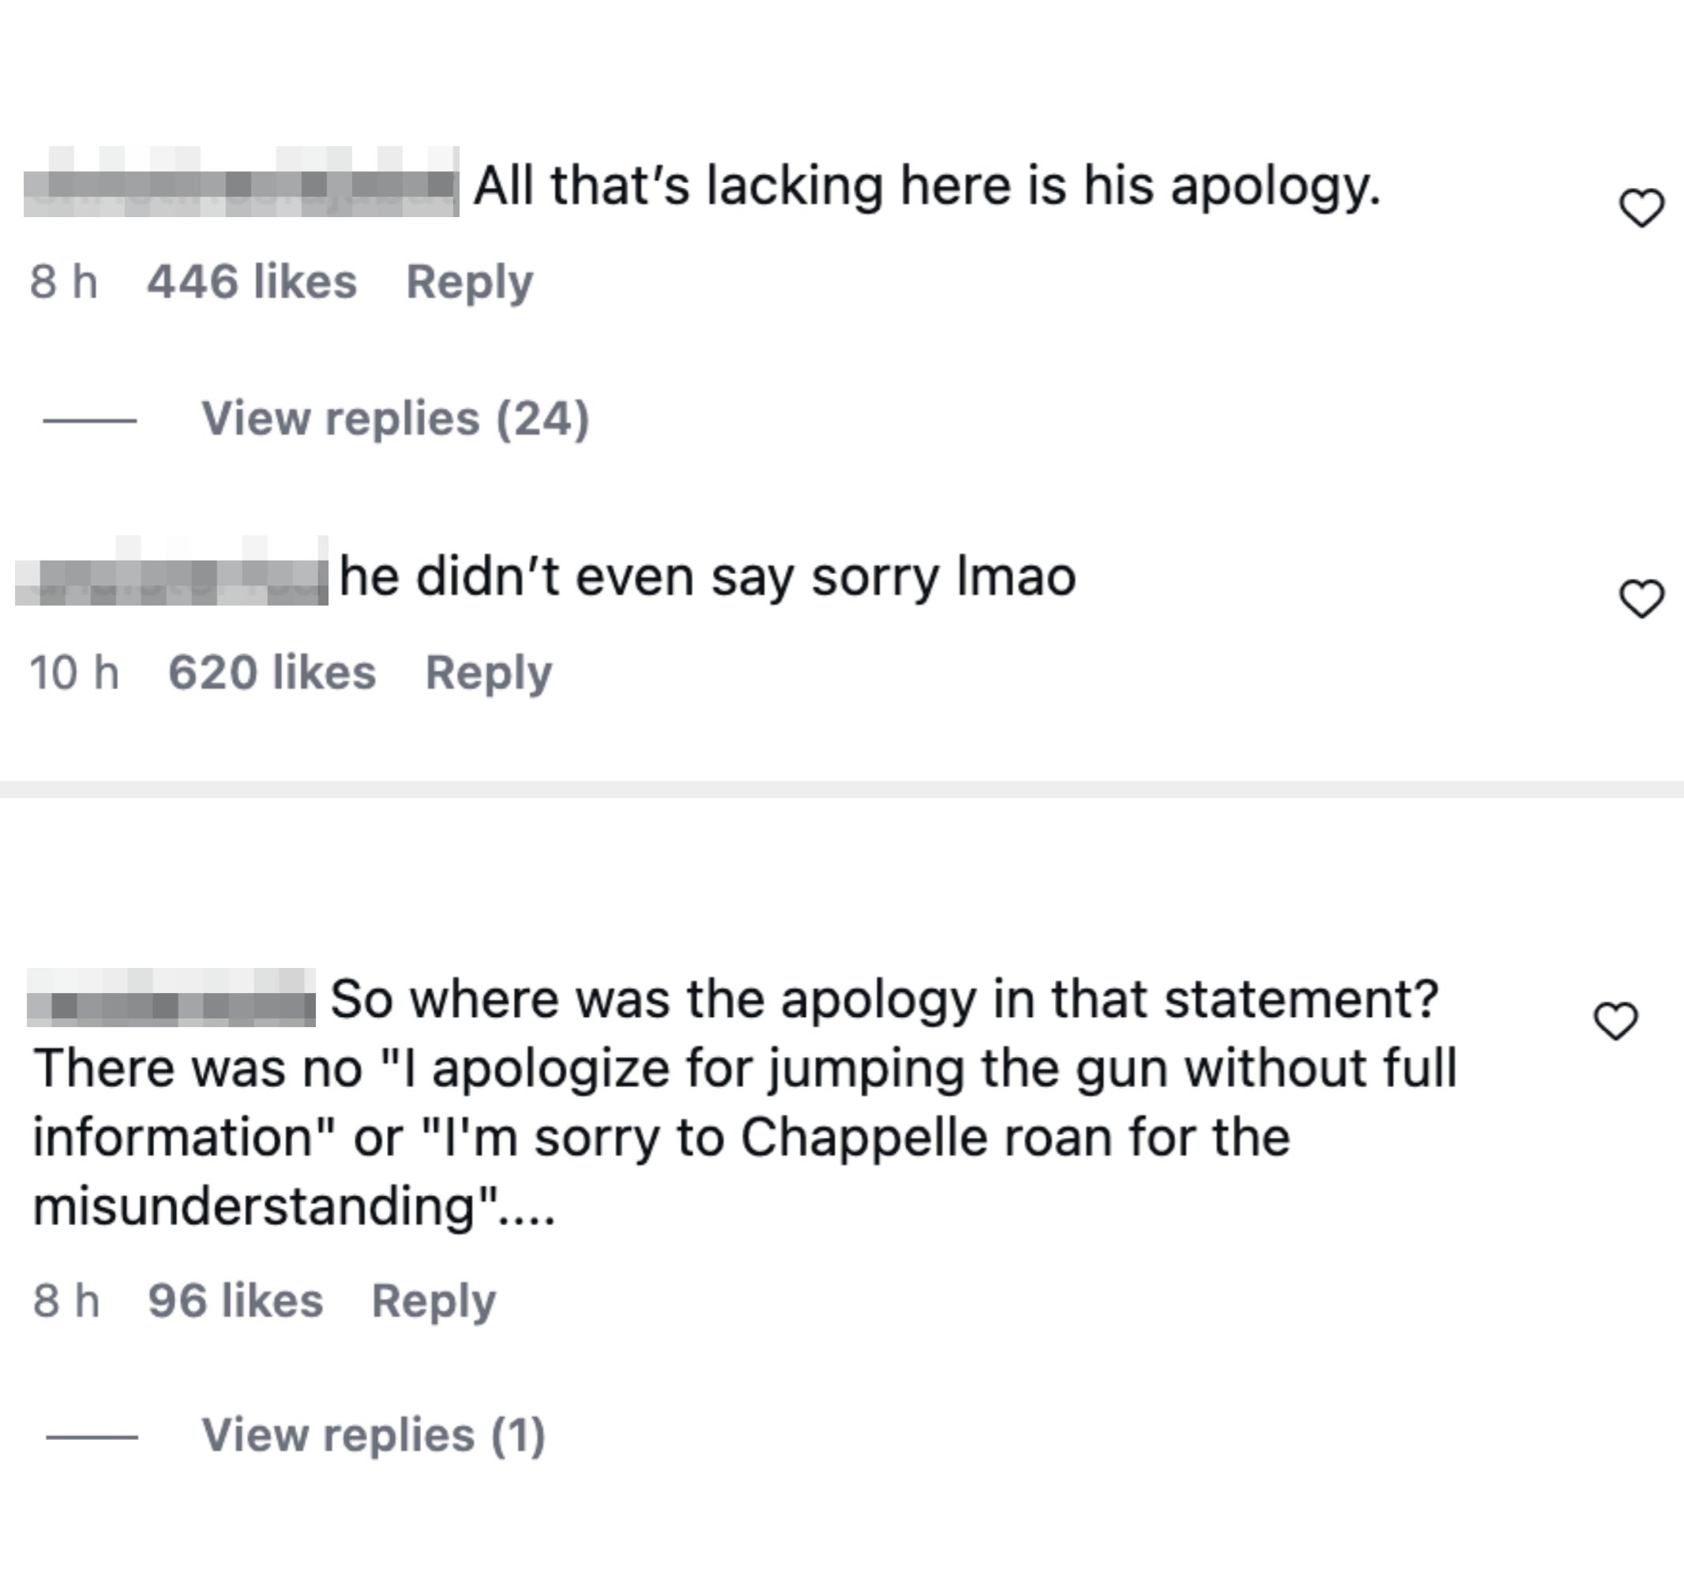The image size is (1684, 1579).
Task: Expand View replies (24)
Action: click(395, 418)
